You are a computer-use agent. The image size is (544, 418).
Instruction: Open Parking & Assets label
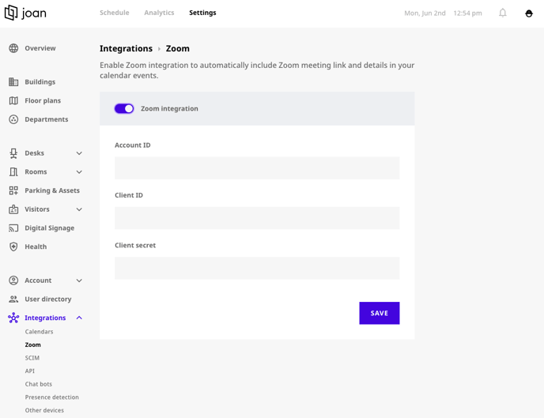click(52, 190)
